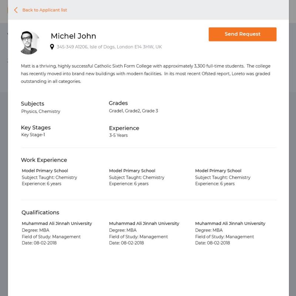Select the first Muhammad Ali Jinnah University entry
The image size is (296, 296).
[57, 223]
